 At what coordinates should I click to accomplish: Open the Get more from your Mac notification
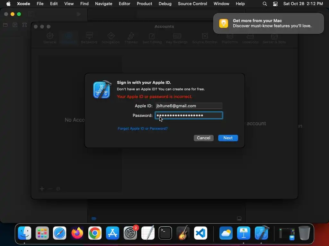point(269,23)
